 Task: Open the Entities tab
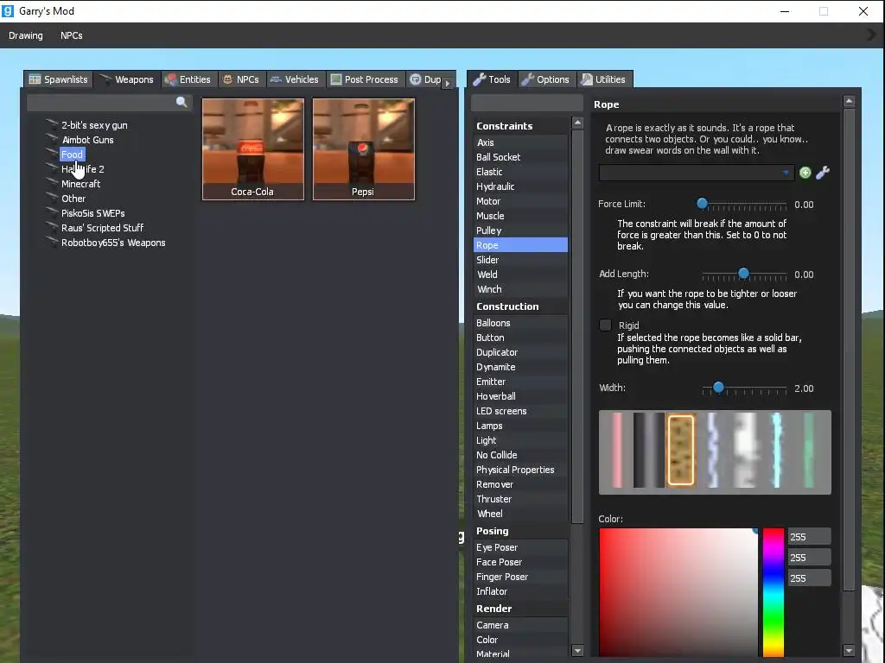click(189, 79)
